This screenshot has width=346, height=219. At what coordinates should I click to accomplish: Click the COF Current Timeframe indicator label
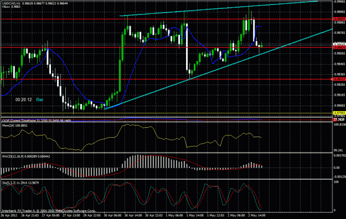coord(37,121)
